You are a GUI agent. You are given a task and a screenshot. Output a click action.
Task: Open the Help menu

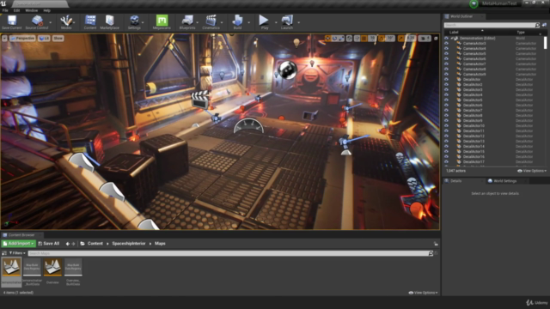pos(46,10)
